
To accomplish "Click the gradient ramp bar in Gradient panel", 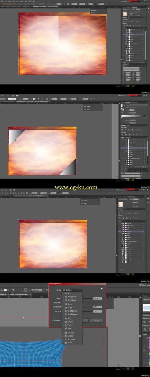I will point(133,116).
